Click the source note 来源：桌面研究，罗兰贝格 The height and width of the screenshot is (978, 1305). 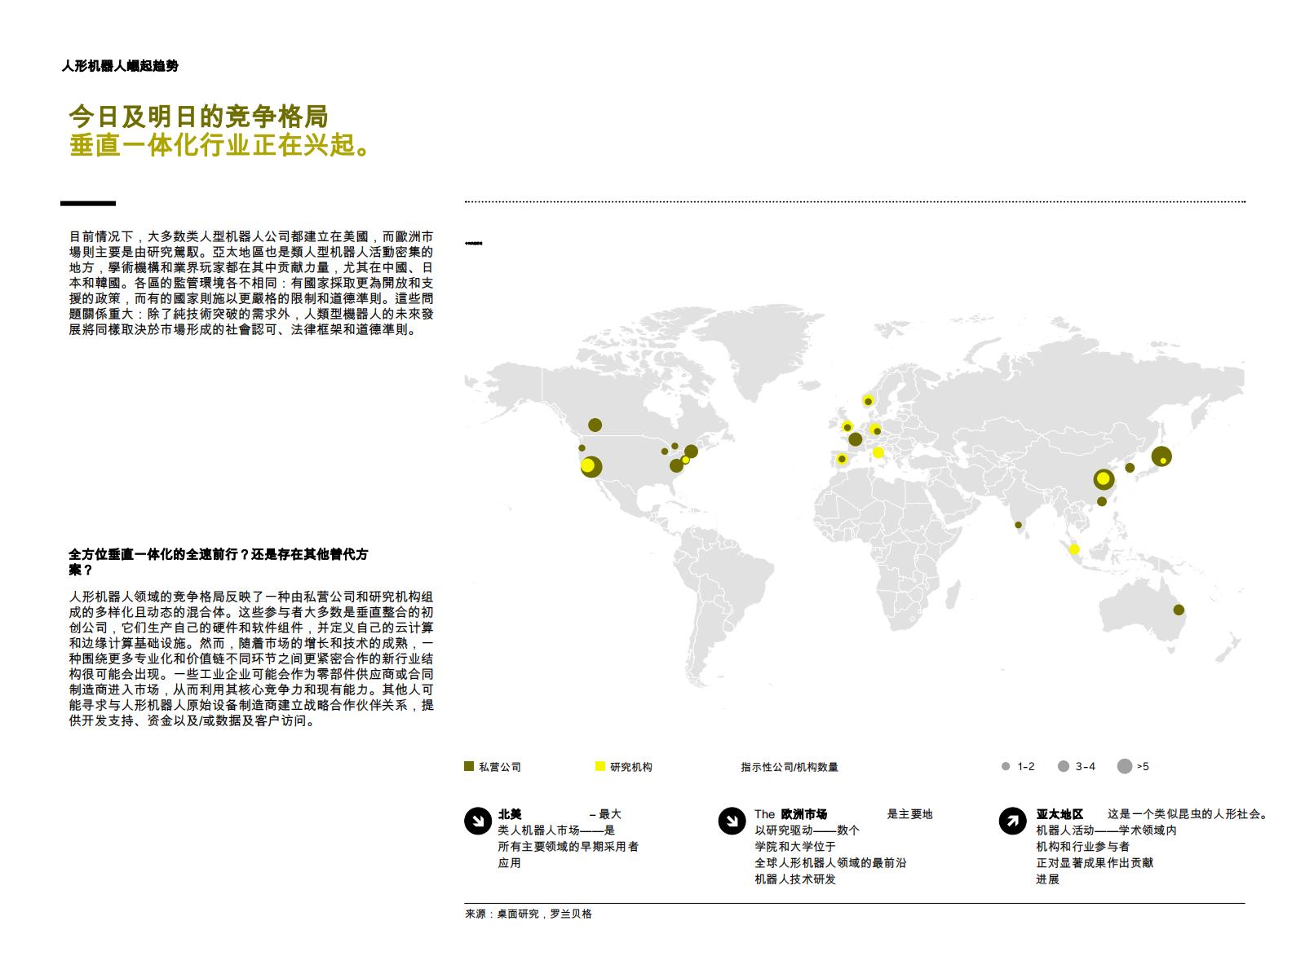529,914
